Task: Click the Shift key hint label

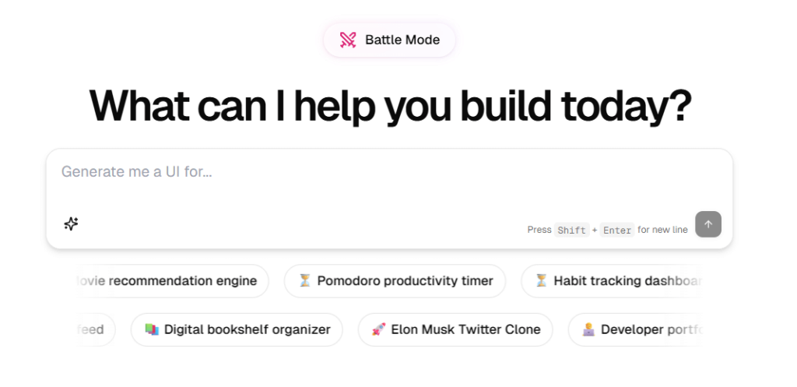Action: [x=571, y=230]
